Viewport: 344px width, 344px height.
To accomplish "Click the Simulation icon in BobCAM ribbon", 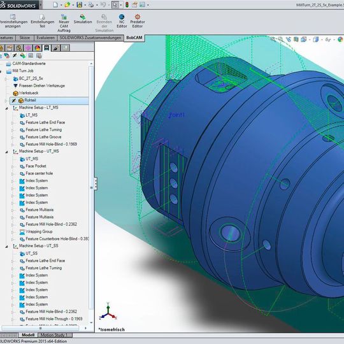I will tap(83, 19).
